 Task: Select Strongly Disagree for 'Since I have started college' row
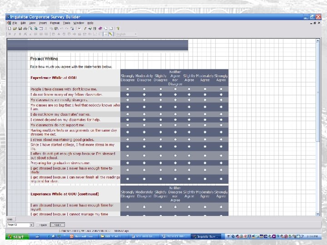(128, 147)
